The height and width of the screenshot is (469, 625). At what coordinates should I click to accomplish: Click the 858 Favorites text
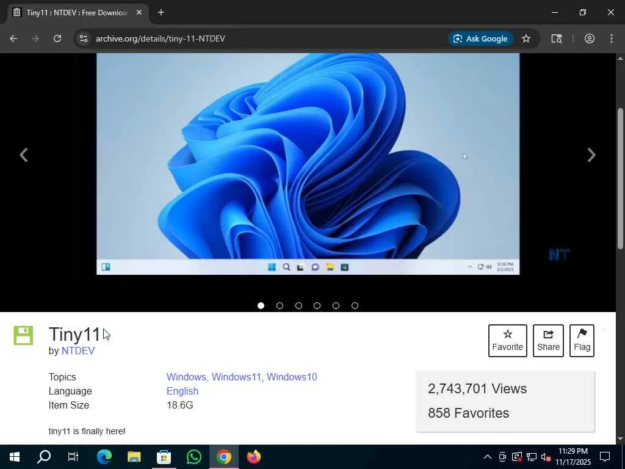pyautogui.click(x=468, y=413)
